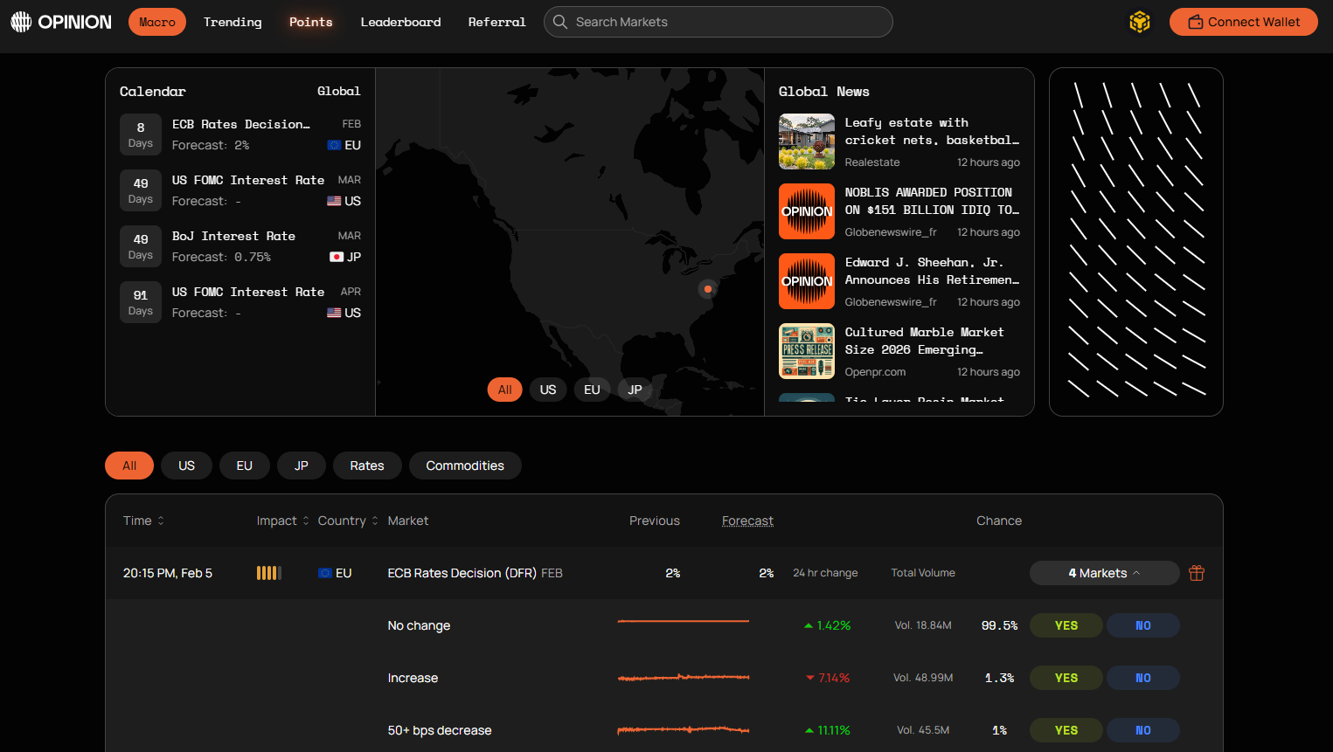This screenshot has height=752, width=1333.
Task: Click the gift icon beside 4 Markets
Action: pos(1197,573)
